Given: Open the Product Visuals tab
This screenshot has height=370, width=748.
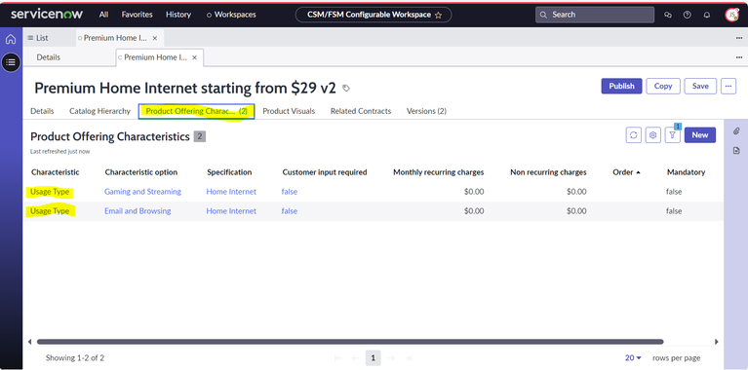Looking at the screenshot, I should (x=289, y=111).
